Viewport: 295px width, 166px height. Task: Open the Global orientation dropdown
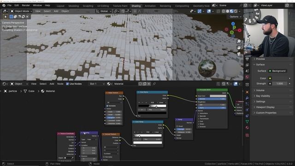click(x=103, y=11)
